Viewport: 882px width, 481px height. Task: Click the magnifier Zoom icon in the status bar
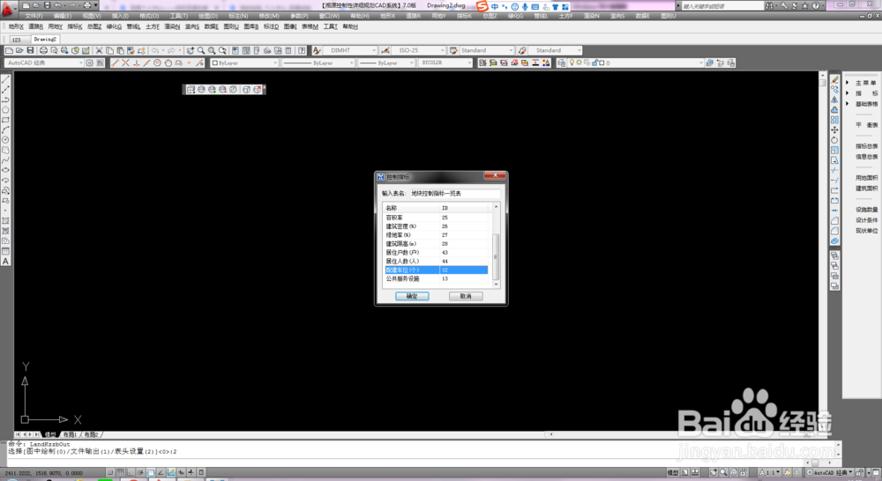coord(723,472)
